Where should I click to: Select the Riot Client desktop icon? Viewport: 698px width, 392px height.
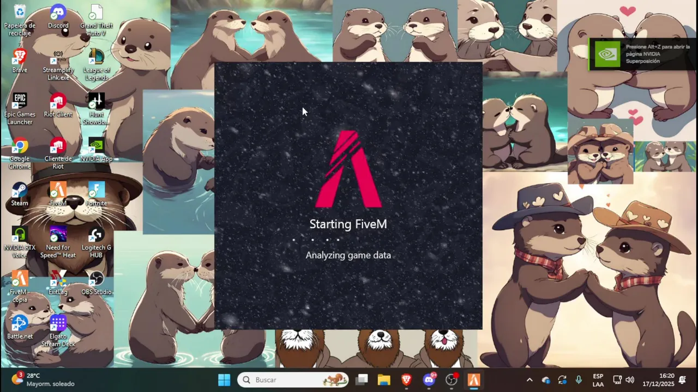tap(58, 105)
